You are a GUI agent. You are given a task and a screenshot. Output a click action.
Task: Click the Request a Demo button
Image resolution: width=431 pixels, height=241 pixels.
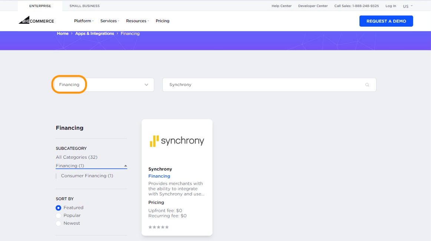386,21
